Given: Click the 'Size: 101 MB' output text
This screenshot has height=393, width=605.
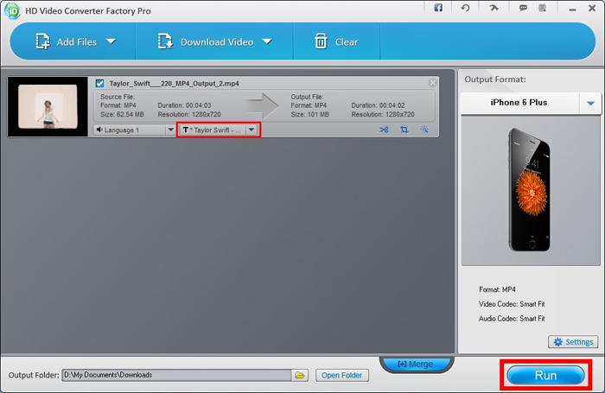Looking at the screenshot, I should tap(309, 115).
